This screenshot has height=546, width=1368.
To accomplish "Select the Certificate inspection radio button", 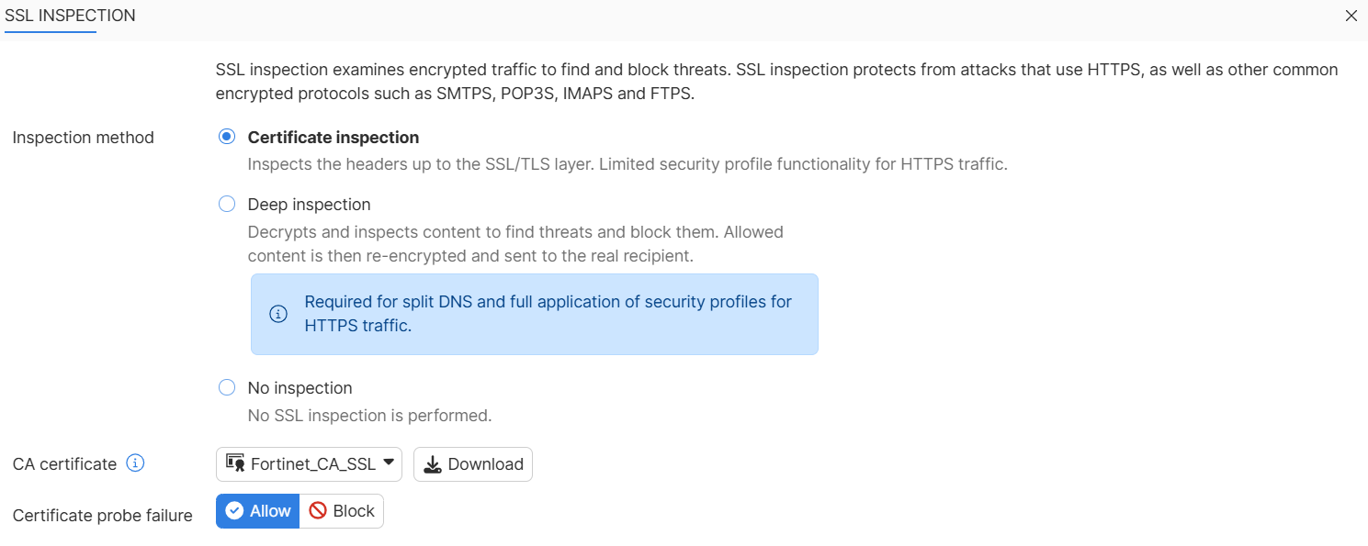I will pyautogui.click(x=226, y=136).
